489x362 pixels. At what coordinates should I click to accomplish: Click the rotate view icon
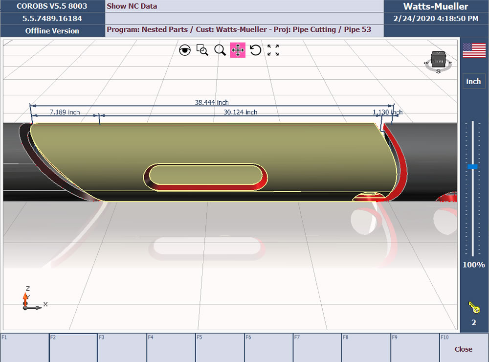(x=255, y=50)
